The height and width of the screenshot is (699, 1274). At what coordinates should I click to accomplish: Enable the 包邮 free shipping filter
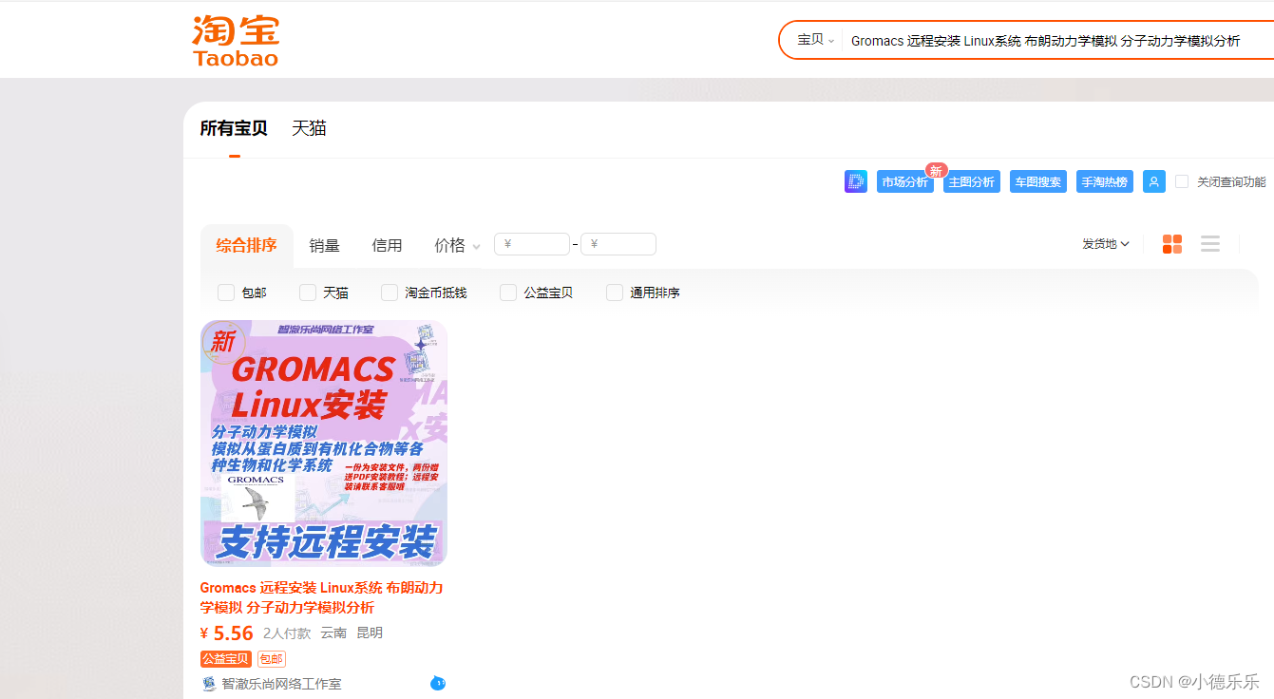tap(225, 293)
